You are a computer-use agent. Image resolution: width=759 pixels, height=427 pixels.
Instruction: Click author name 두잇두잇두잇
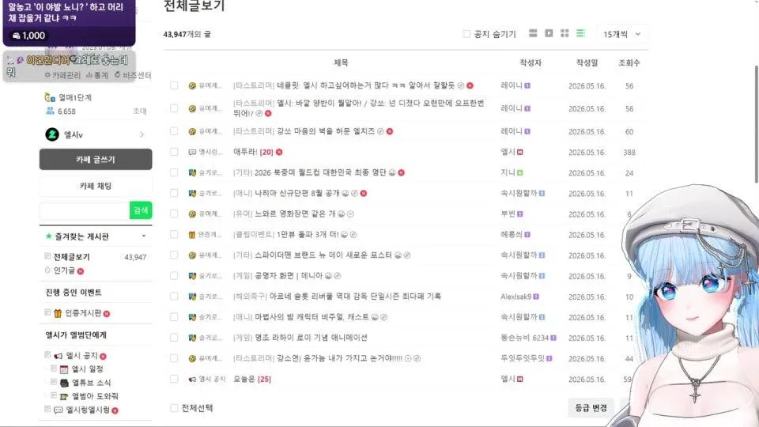(x=523, y=358)
